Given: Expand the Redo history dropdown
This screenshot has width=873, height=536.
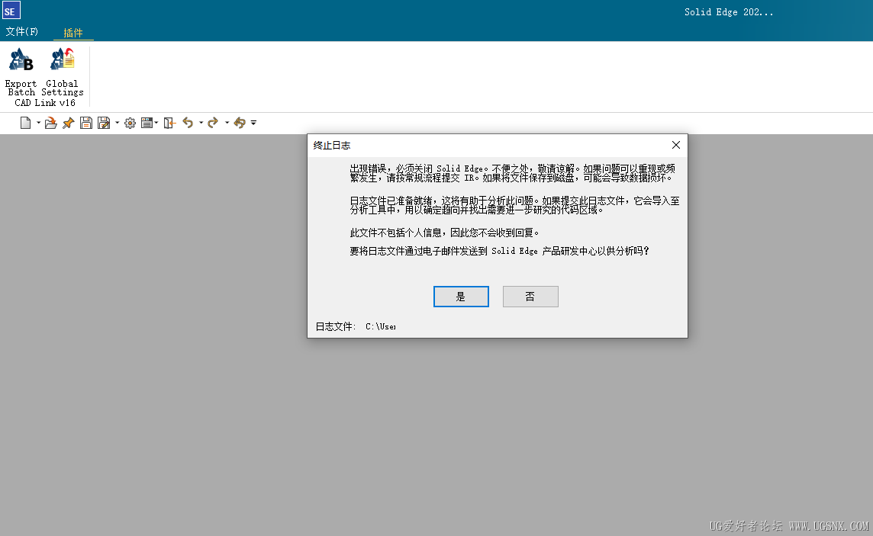Looking at the screenshot, I should (x=227, y=123).
